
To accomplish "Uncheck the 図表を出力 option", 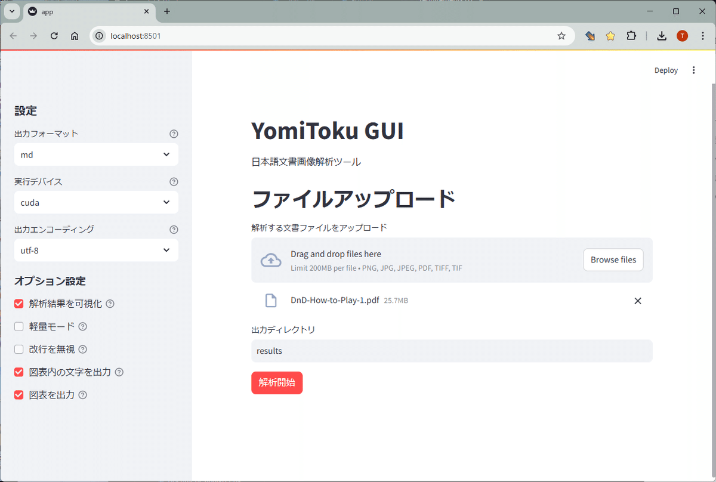I will (x=18, y=394).
